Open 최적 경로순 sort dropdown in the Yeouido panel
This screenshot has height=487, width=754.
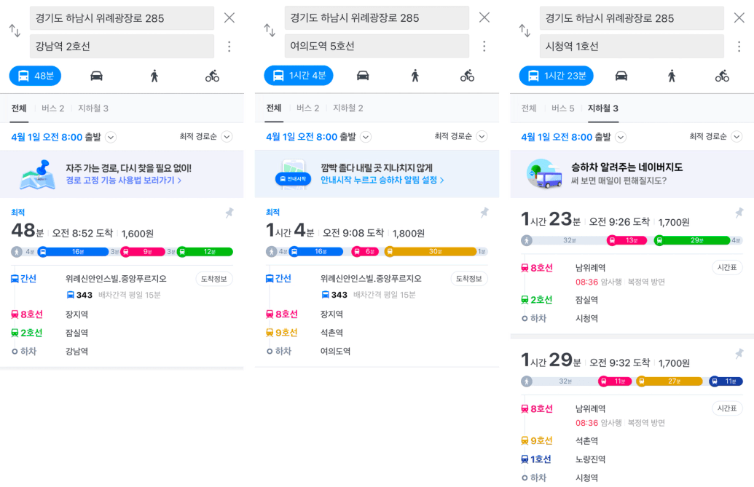point(482,136)
